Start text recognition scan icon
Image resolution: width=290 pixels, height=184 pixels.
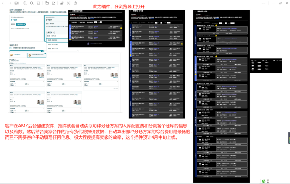(x=68, y=3)
